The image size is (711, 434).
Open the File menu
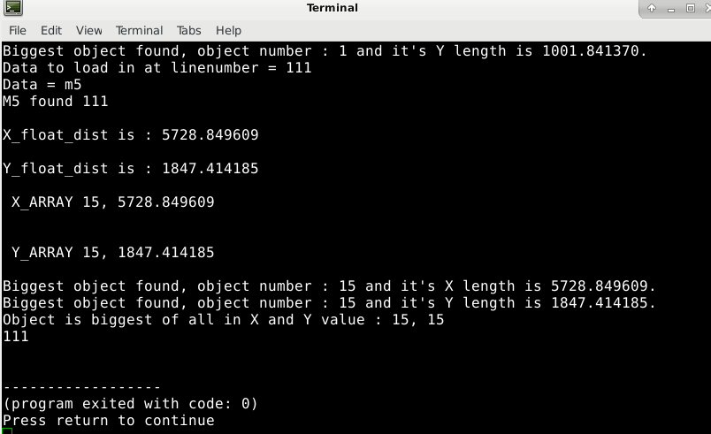click(18, 30)
